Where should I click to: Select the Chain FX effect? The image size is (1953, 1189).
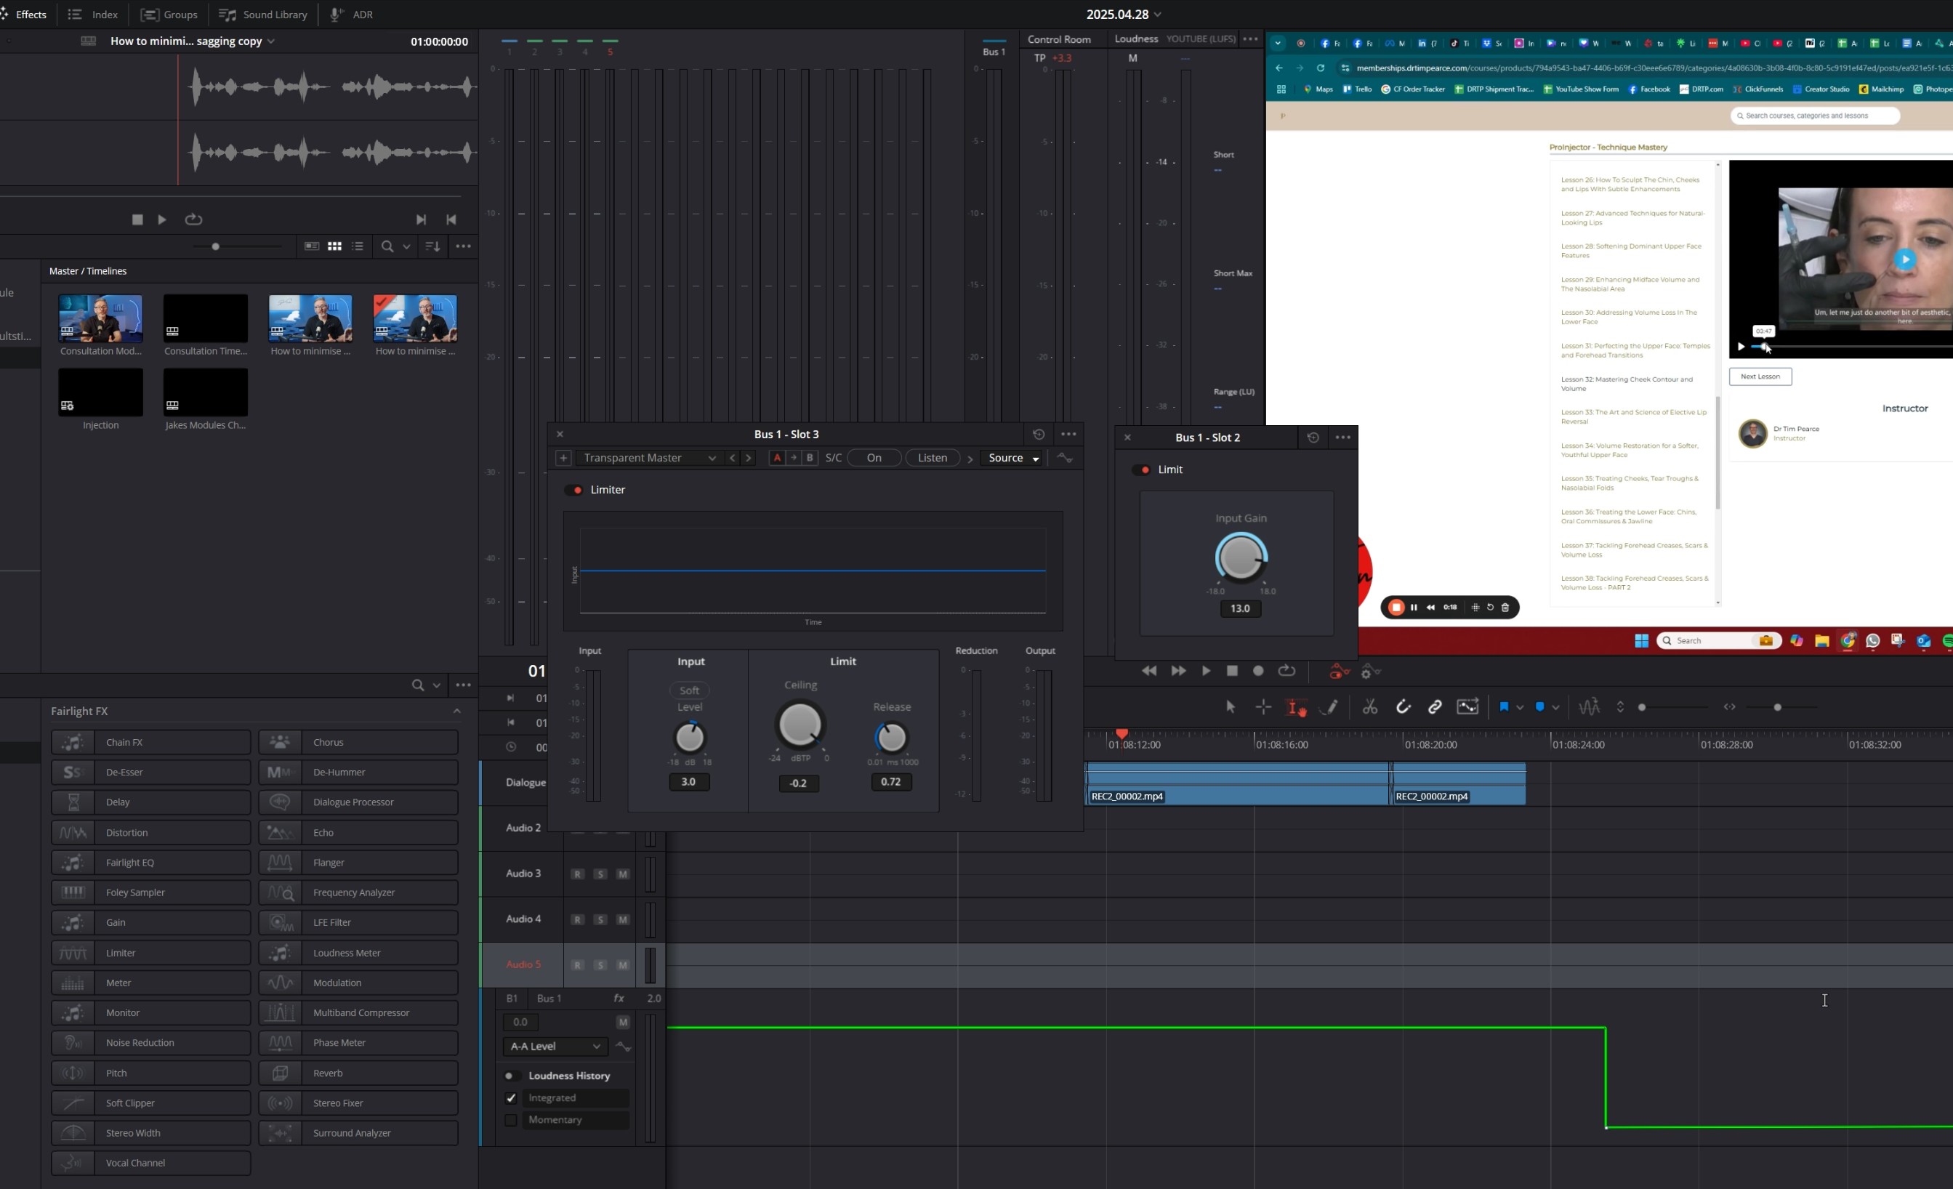150,742
